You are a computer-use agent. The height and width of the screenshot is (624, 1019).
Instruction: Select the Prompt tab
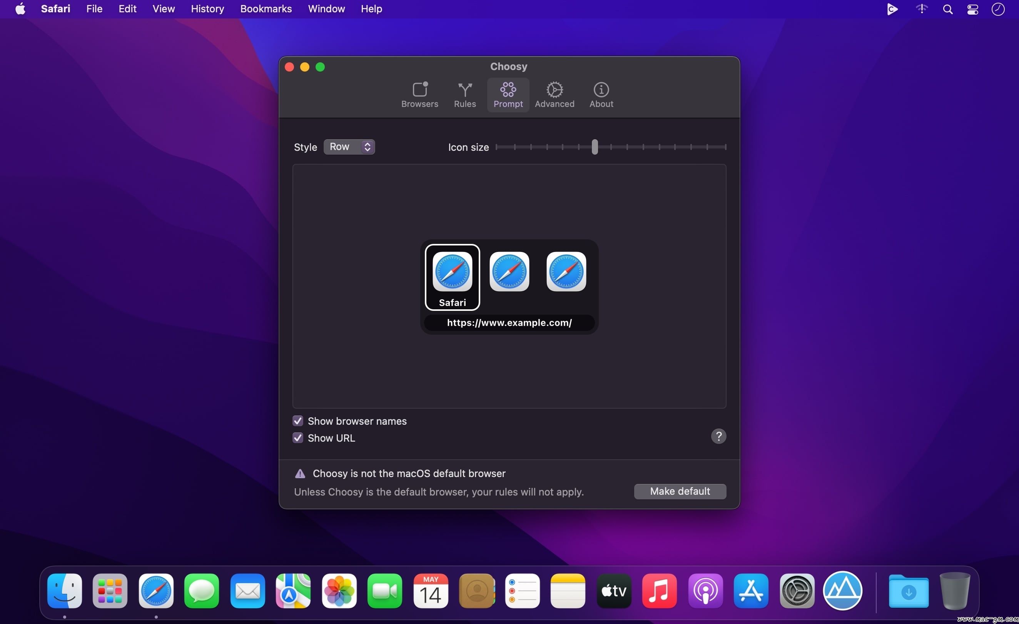point(508,95)
